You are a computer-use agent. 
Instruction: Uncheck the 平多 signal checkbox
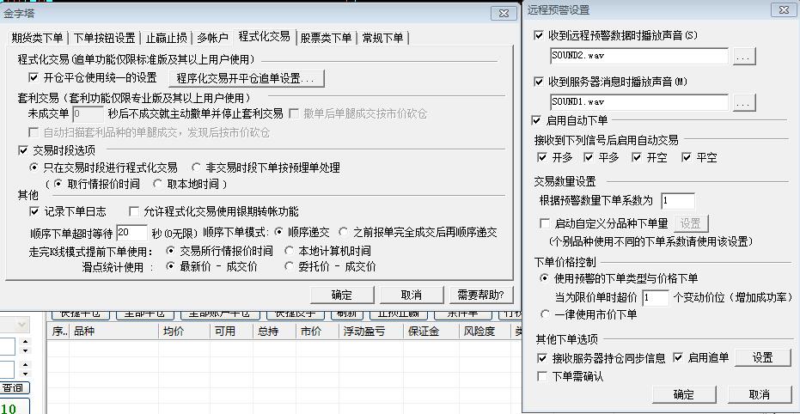(x=589, y=157)
